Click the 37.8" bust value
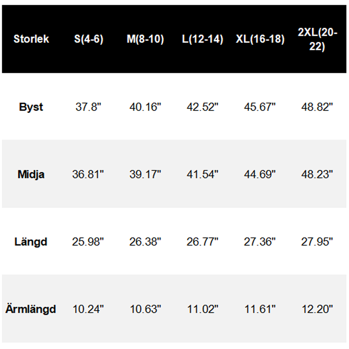Screen dimensions: 349x349 (x=89, y=107)
